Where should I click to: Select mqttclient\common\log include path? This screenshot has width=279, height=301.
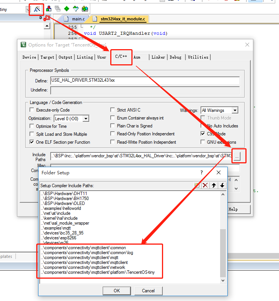tap(87, 253)
